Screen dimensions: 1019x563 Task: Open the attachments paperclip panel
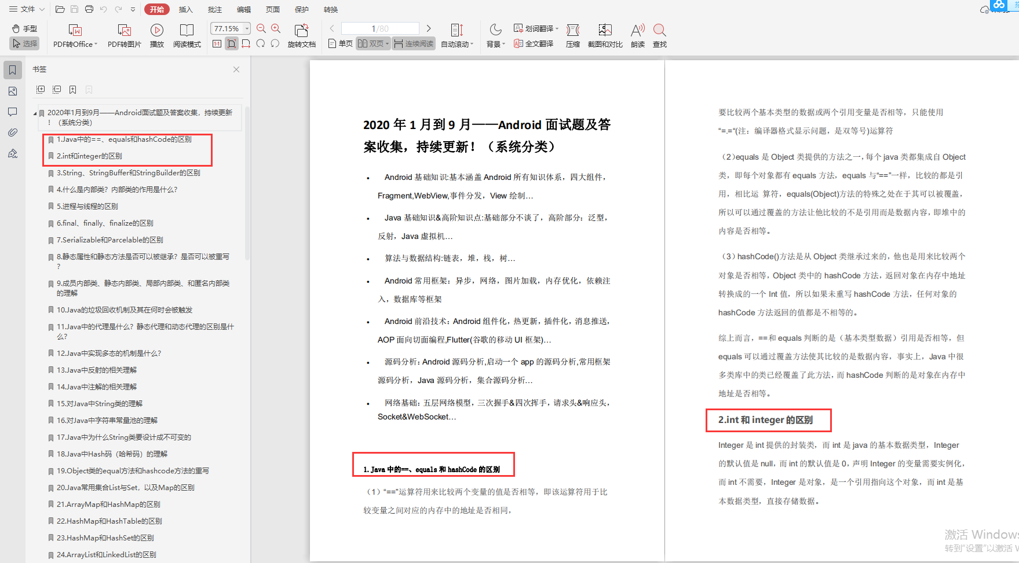point(13,133)
